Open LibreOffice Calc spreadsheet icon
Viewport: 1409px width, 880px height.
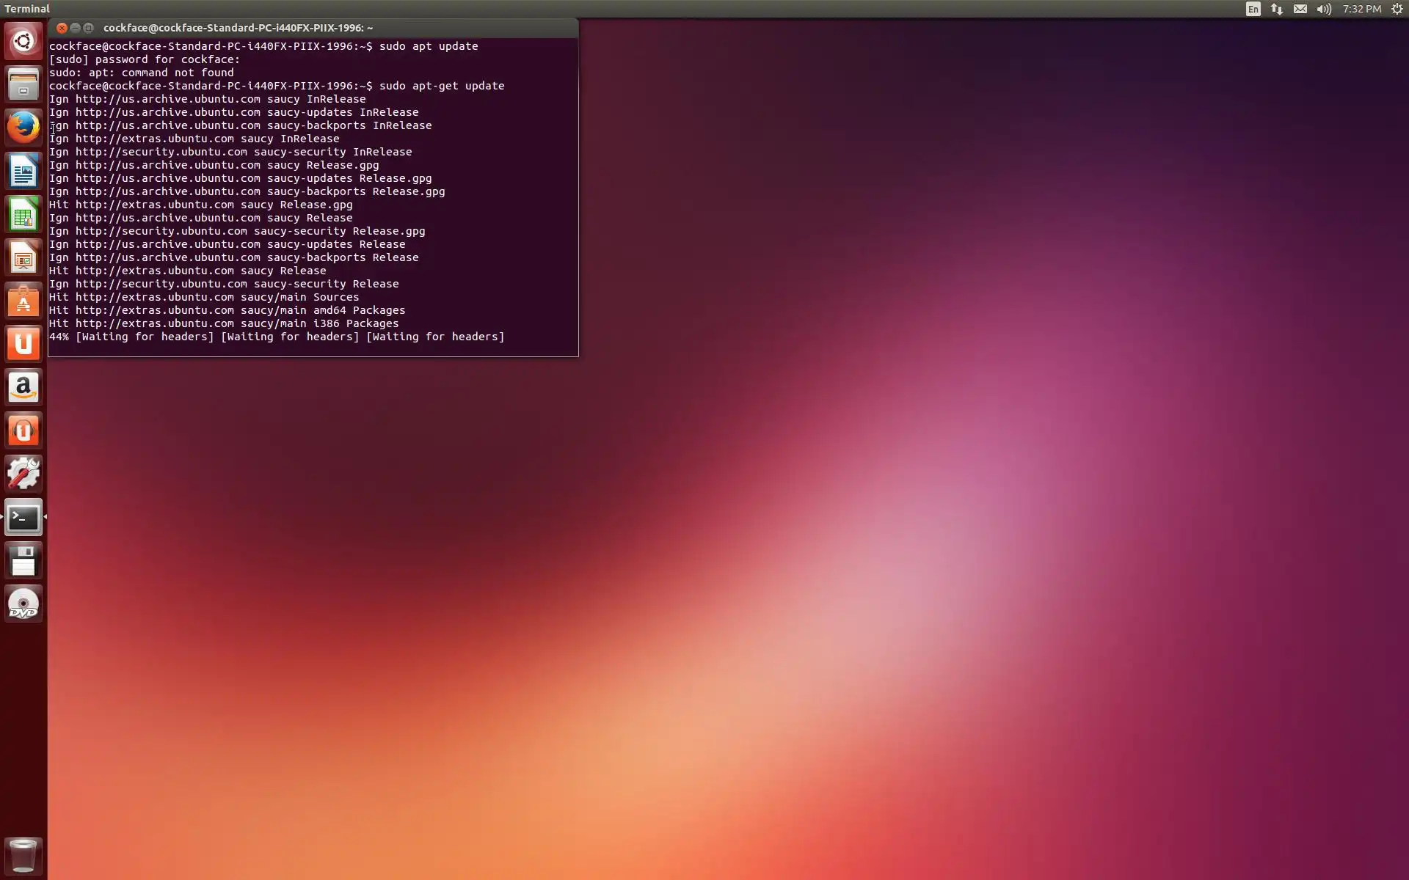pos(23,214)
